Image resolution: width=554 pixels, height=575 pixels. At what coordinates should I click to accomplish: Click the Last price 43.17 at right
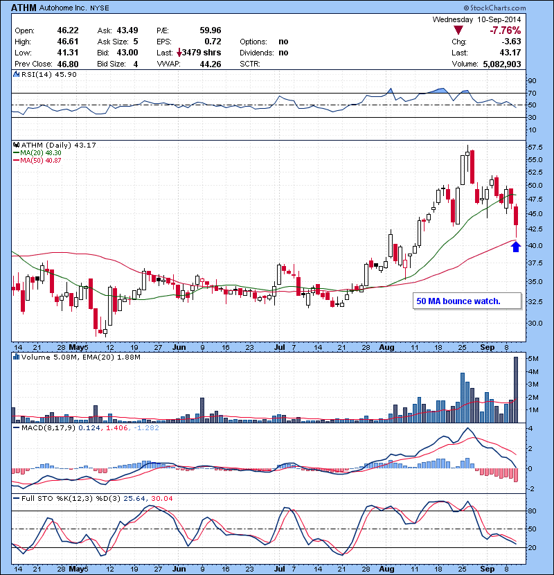(510, 53)
